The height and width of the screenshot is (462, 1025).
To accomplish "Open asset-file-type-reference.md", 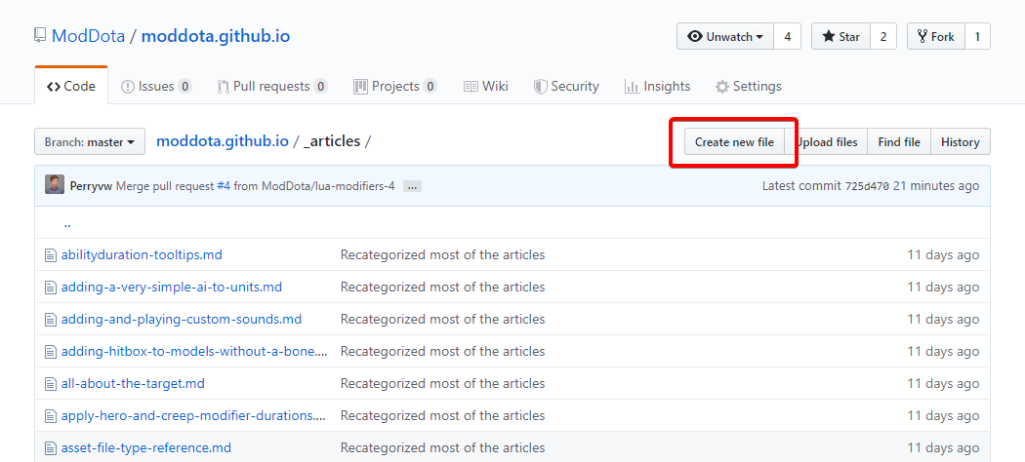I will pyautogui.click(x=146, y=447).
